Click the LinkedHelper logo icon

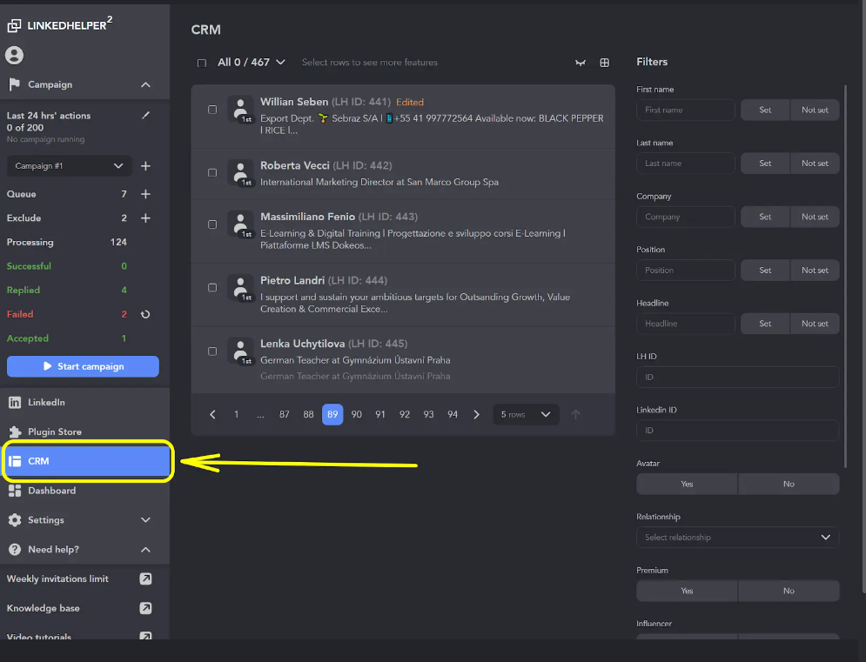pos(15,23)
